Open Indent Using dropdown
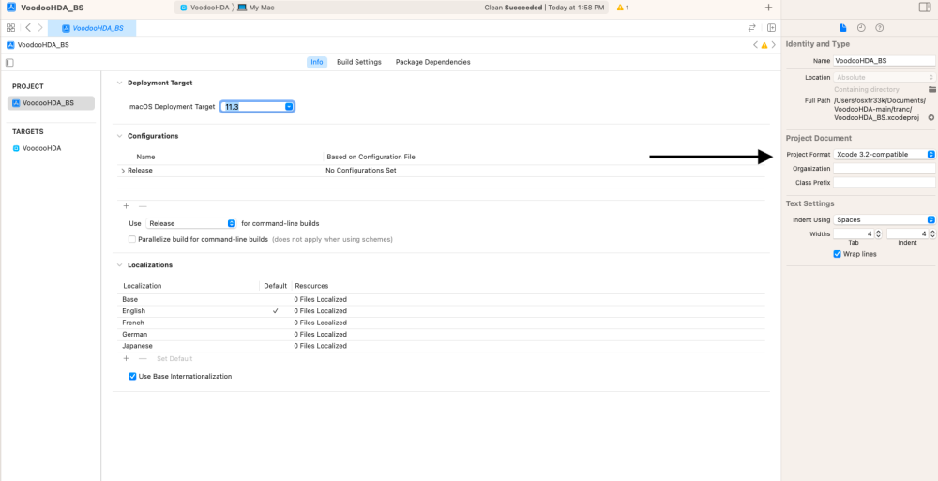Screen dimensions: 938x481 (885, 219)
